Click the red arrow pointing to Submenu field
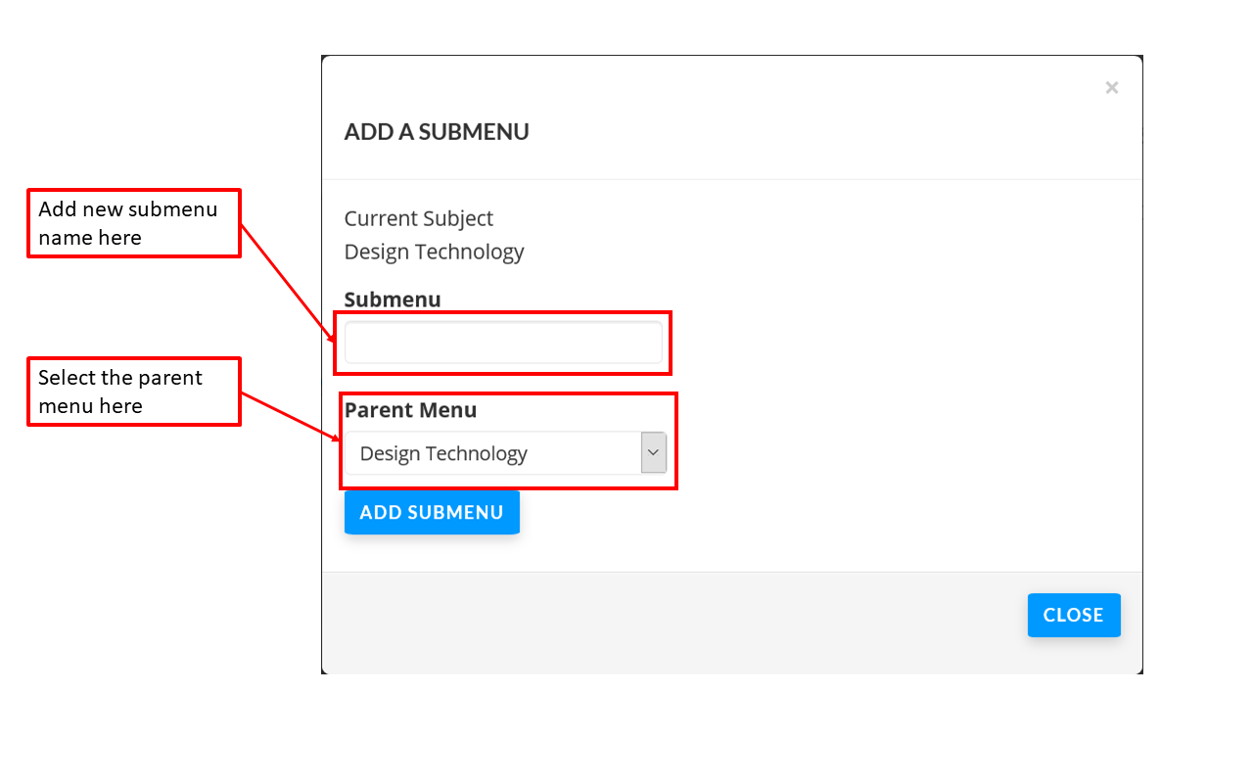The height and width of the screenshot is (784, 1253). pos(287,281)
